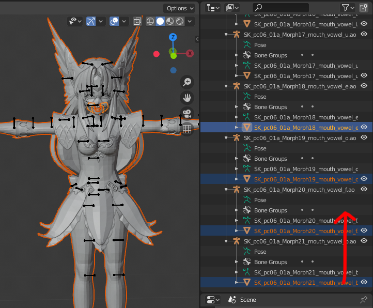Viewport: 373px width, 308px height.
Task: Hide Morph21 .ao armature eye icon
Action: pyautogui.click(x=364, y=241)
